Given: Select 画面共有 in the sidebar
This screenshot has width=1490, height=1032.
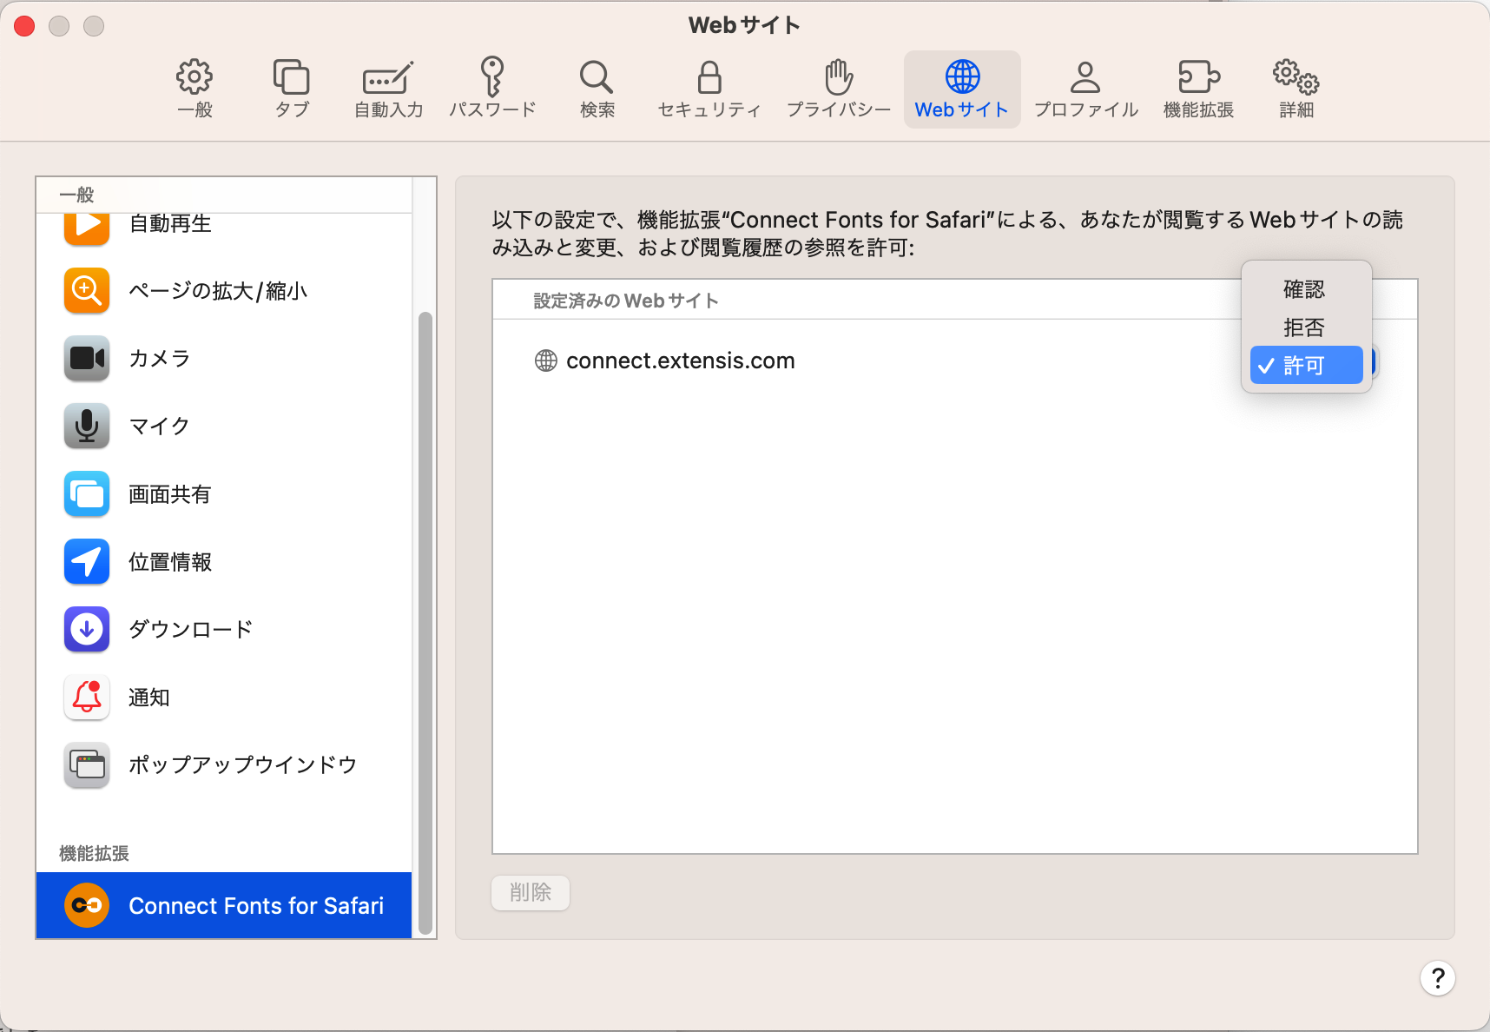Looking at the screenshot, I should 224,493.
